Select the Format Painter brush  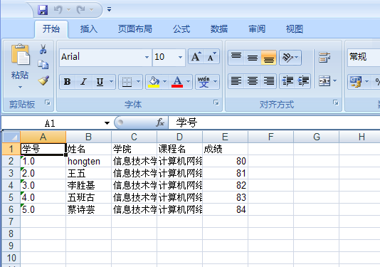point(43,80)
